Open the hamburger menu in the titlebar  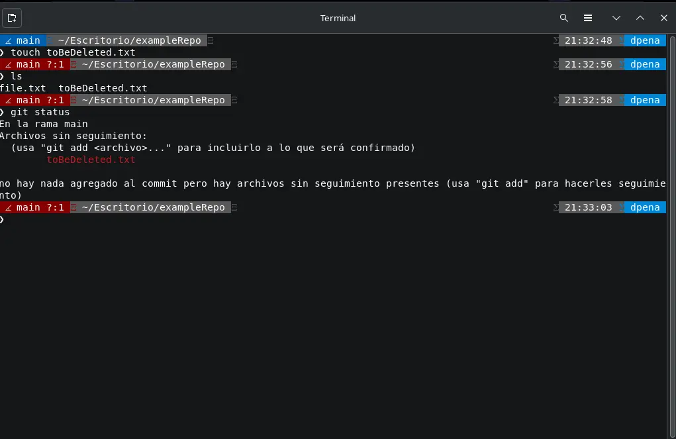587,18
